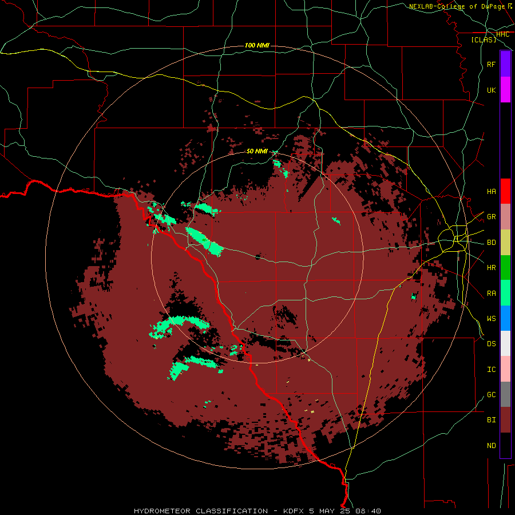Select the light pink IC swatch
The image size is (515, 515).
tap(505, 369)
